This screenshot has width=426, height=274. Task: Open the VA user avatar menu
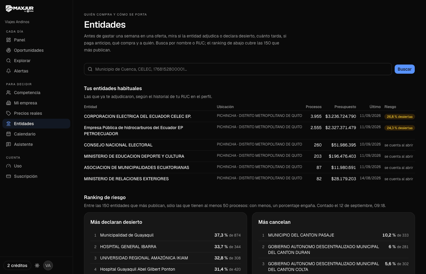(48, 265)
